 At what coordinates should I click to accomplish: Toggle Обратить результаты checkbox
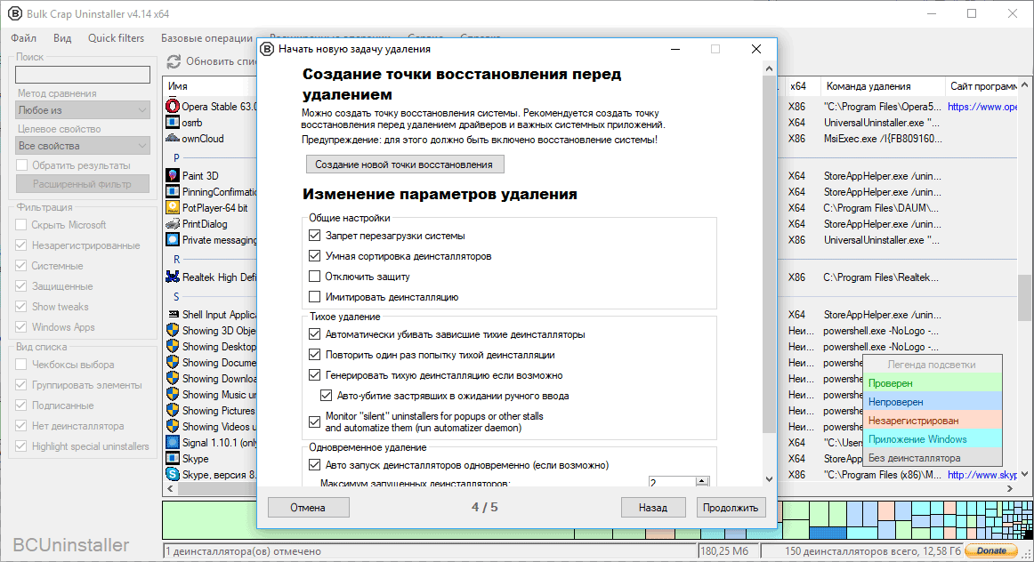(x=21, y=165)
